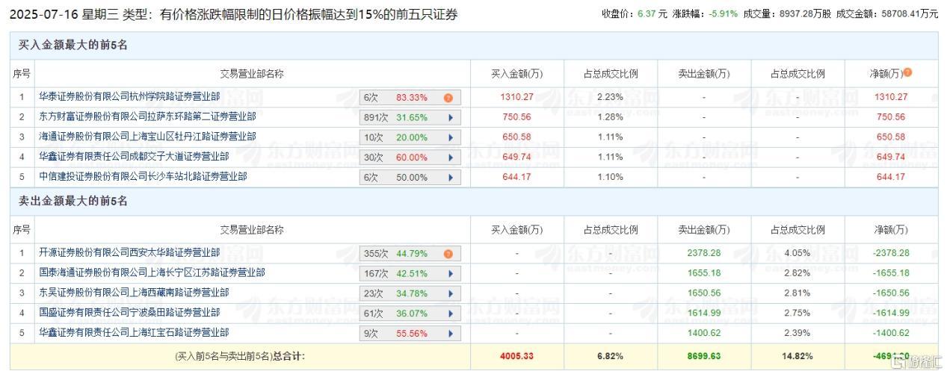
Task: Select buy amount 750.56 in 东方财富 row's 买入金额 column
Action: coord(516,117)
